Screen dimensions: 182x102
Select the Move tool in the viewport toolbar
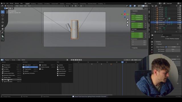[x=3, y=19]
